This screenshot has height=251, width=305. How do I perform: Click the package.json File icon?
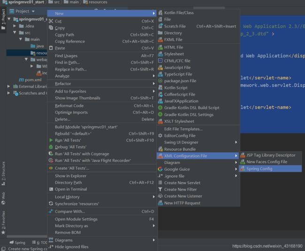tap(160, 81)
